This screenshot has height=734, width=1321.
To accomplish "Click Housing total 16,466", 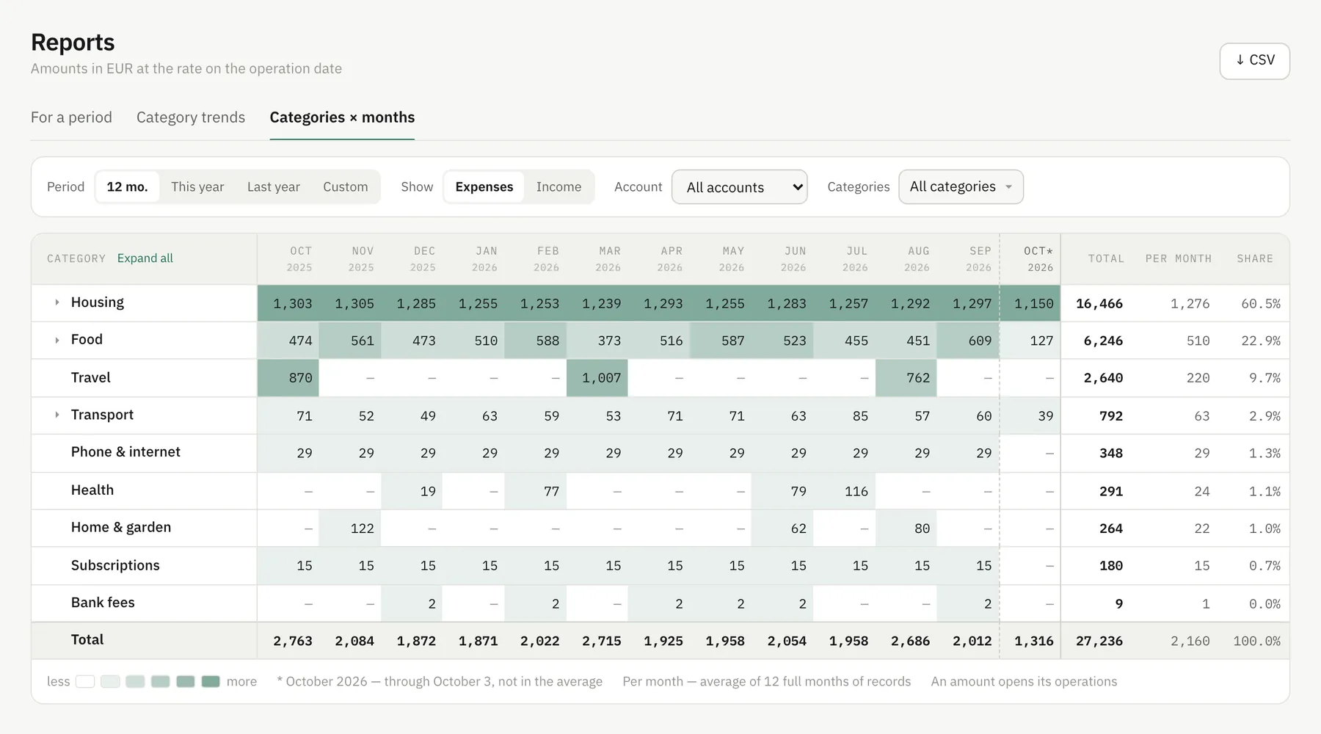I will click(1099, 303).
